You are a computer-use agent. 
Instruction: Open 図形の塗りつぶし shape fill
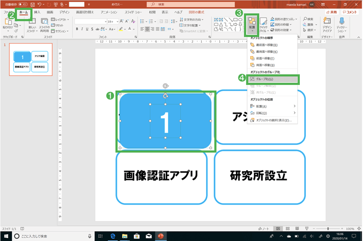[x=284, y=19]
